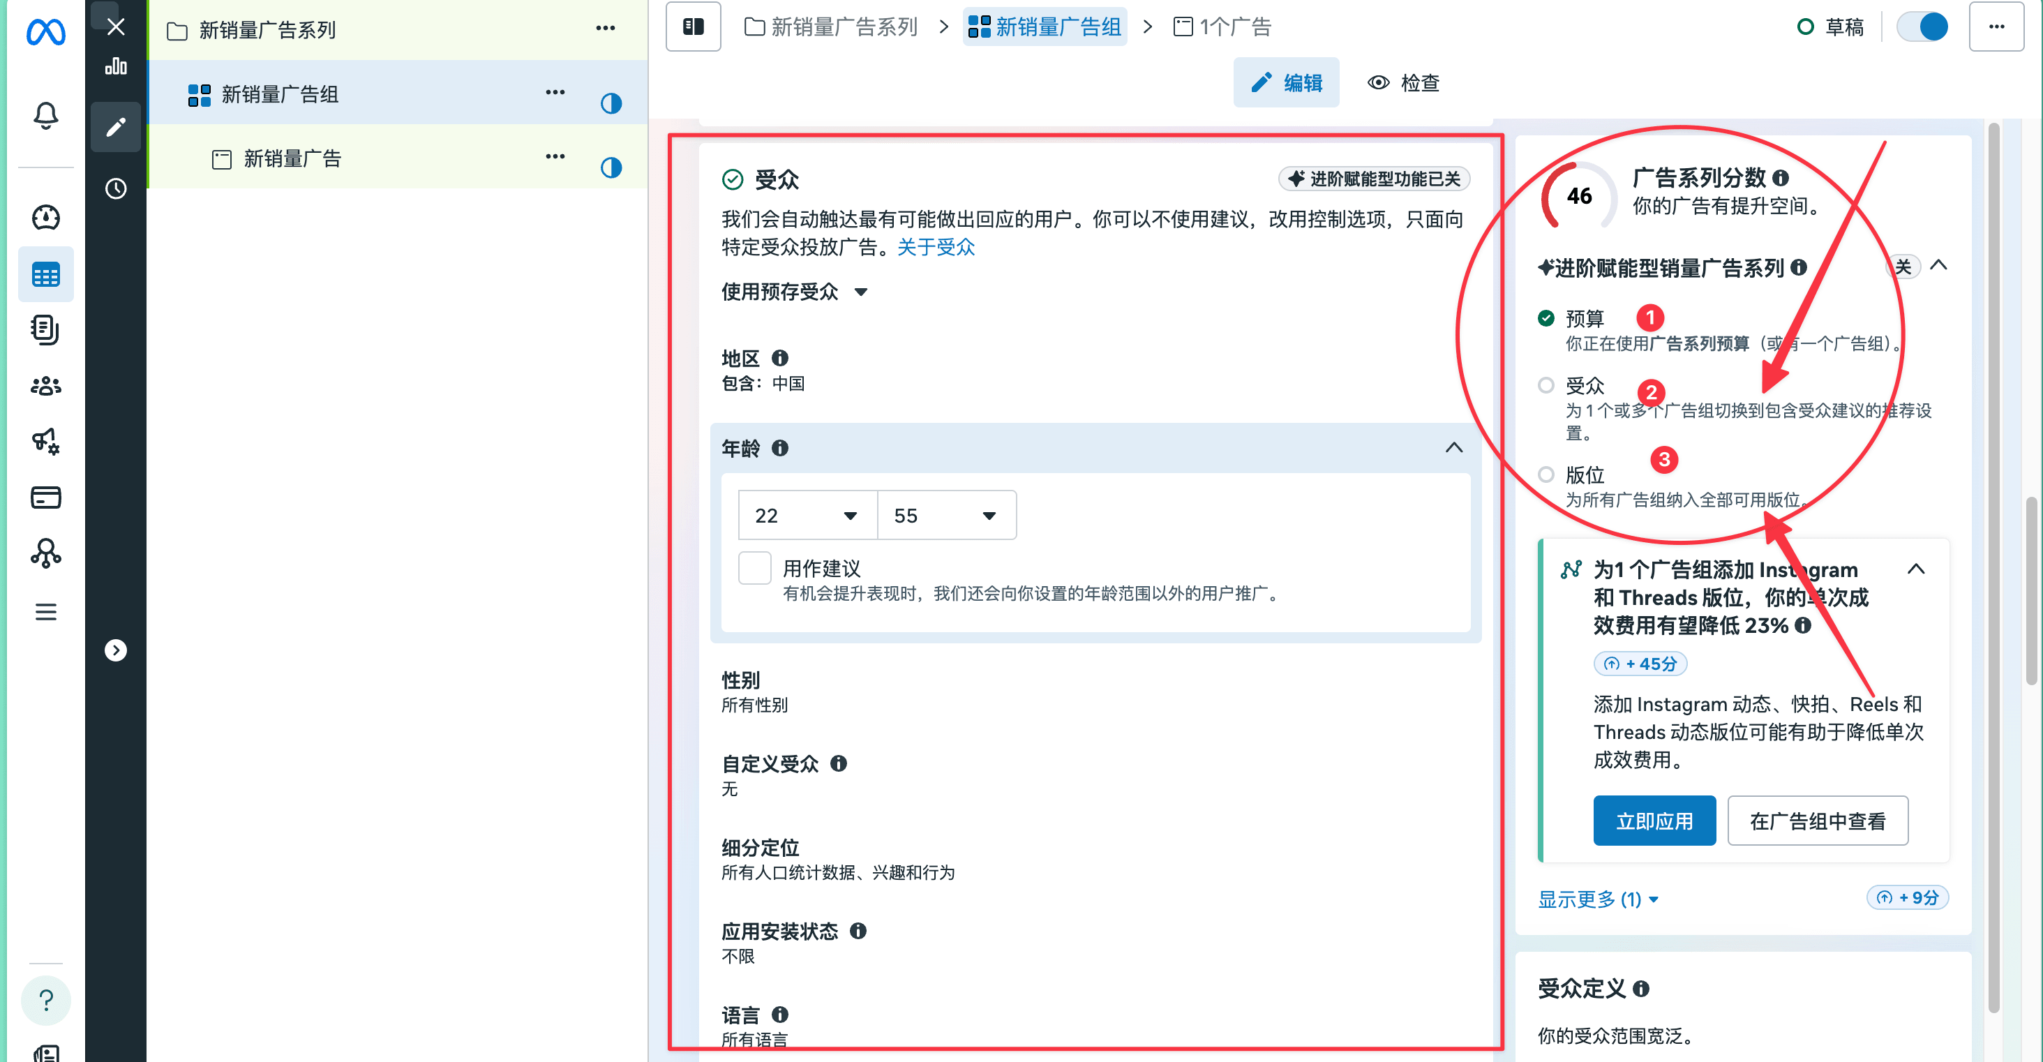Expand the 使用预存受众 dropdown
Image resolution: width=2043 pixels, height=1062 pixels.
click(794, 292)
